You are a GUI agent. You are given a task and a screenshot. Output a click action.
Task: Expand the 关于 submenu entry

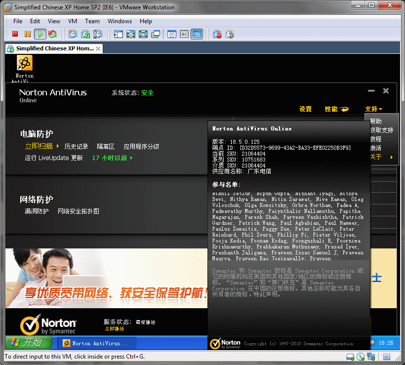(x=381, y=157)
